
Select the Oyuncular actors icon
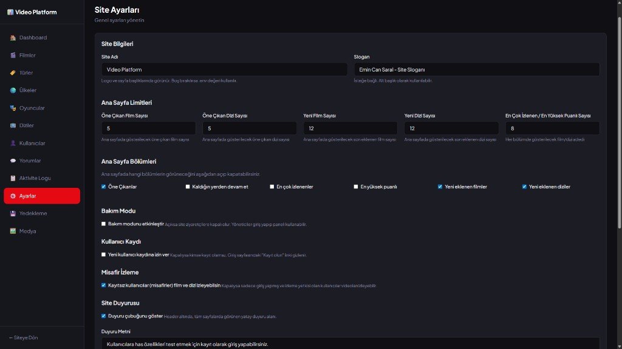pos(13,108)
